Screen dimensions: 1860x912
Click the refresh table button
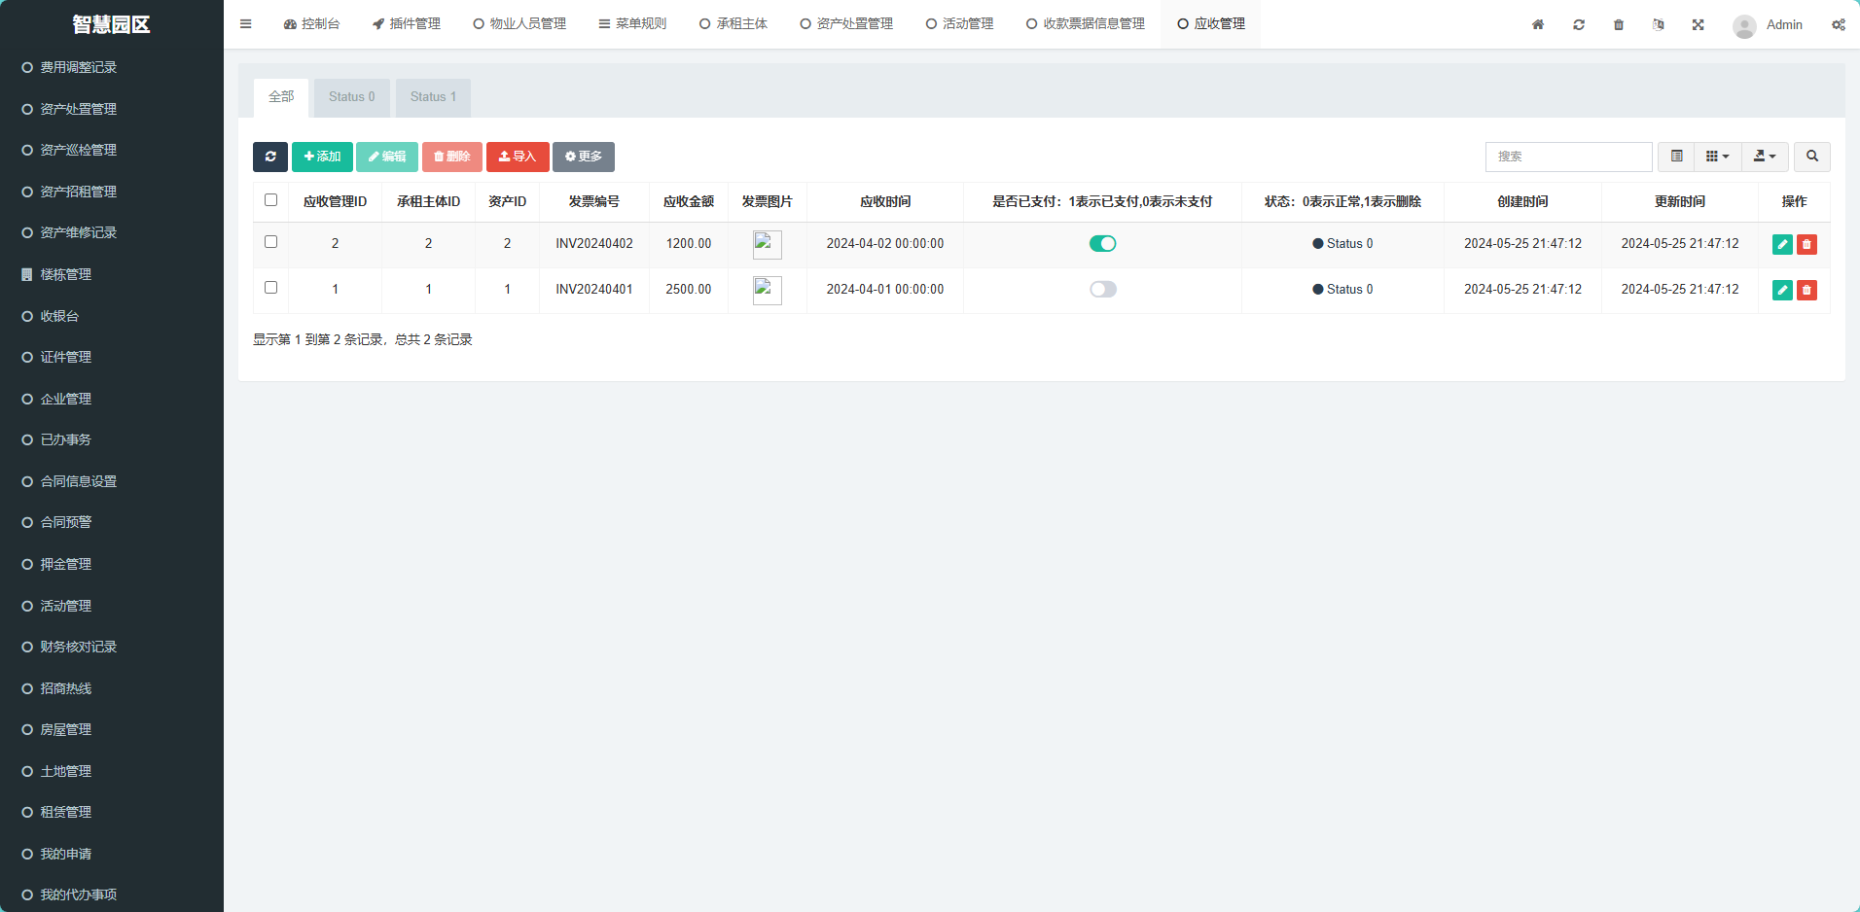[269, 157]
